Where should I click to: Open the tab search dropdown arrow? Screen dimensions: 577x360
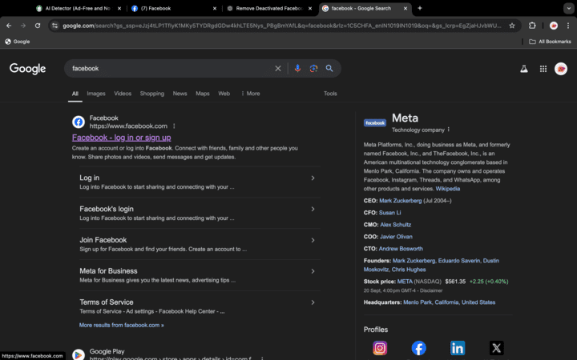(568, 8)
